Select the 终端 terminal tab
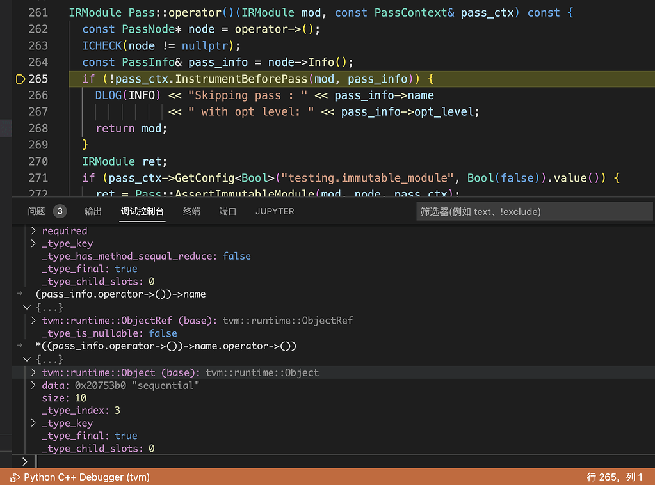Viewport: 655px width, 485px height. coord(191,211)
